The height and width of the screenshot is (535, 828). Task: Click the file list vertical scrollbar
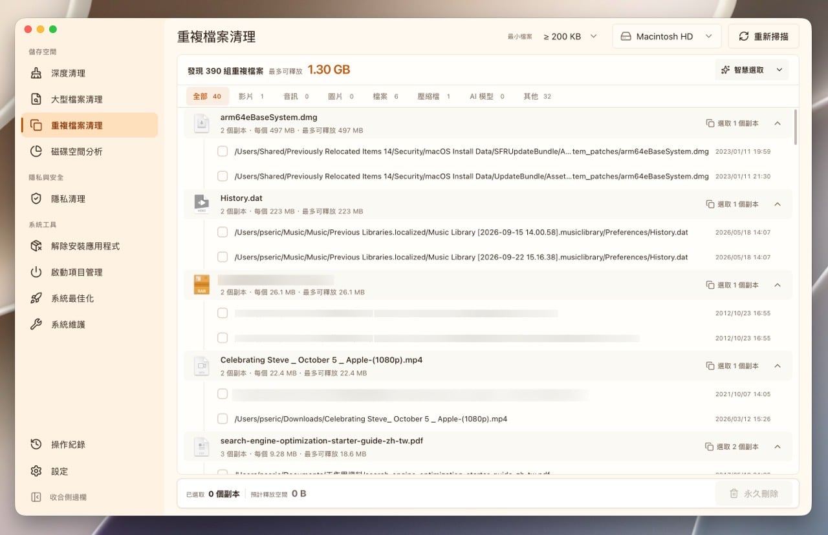[795, 127]
